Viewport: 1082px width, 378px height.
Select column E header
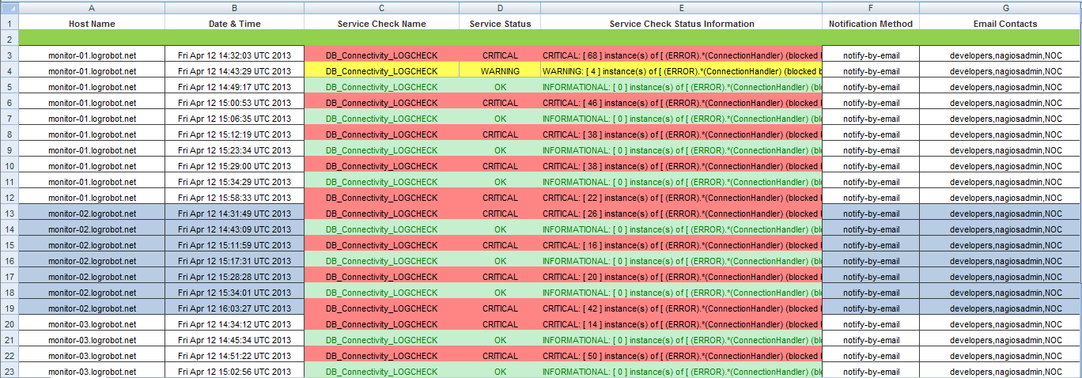[681, 8]
